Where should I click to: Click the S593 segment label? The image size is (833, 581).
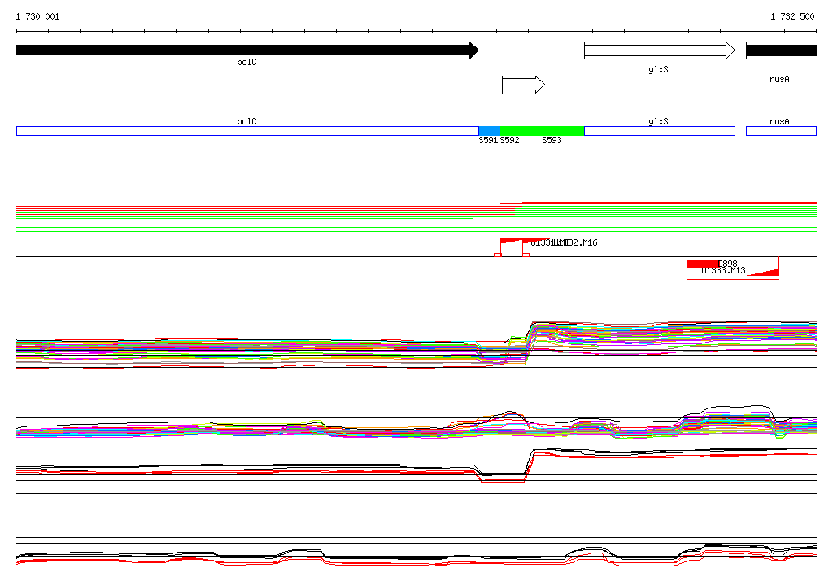[x=552, y=140]
